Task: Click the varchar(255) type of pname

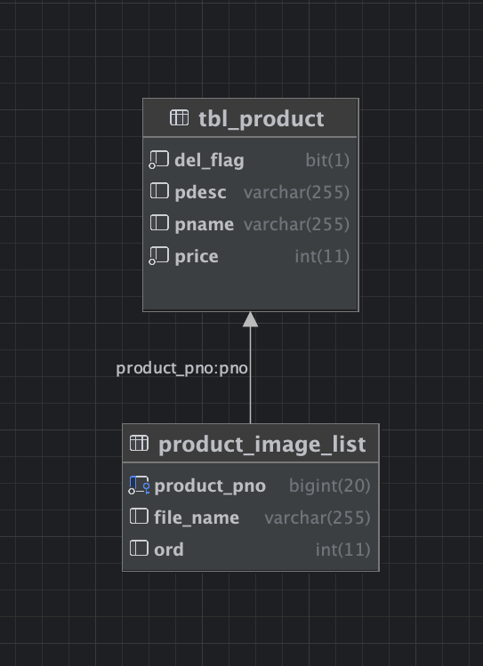Action: coord(296,225)
